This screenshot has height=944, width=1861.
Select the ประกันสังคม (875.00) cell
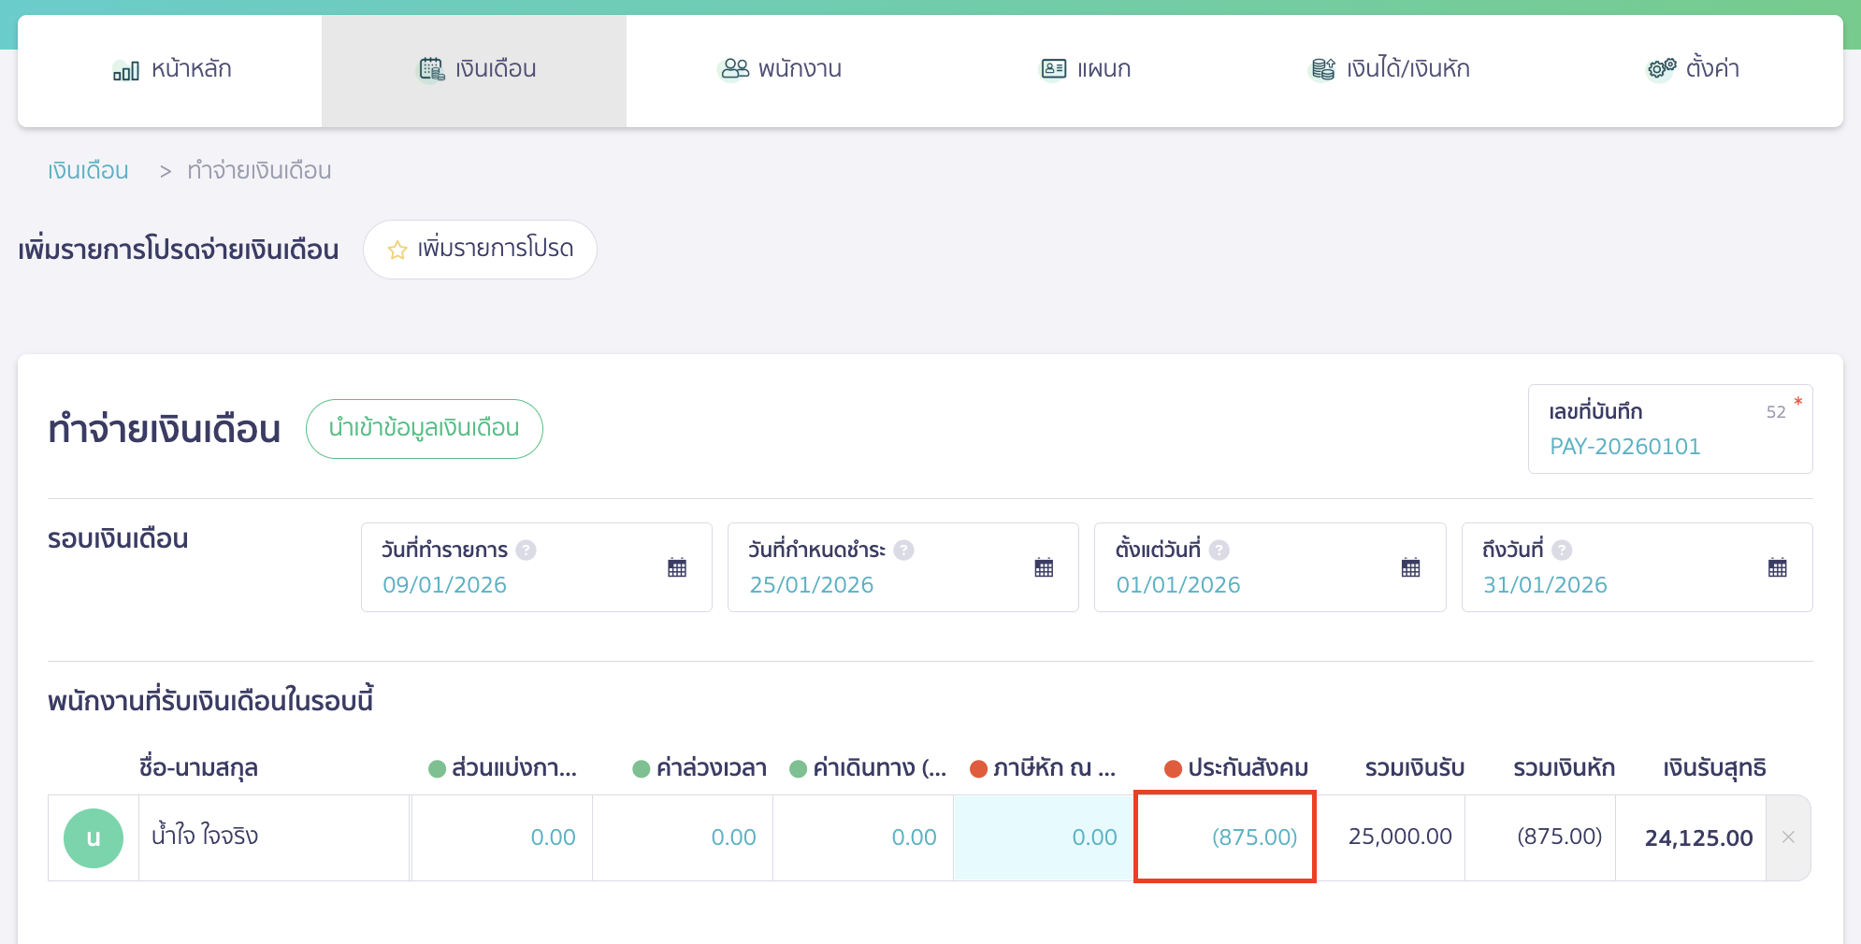[1225, 837]
